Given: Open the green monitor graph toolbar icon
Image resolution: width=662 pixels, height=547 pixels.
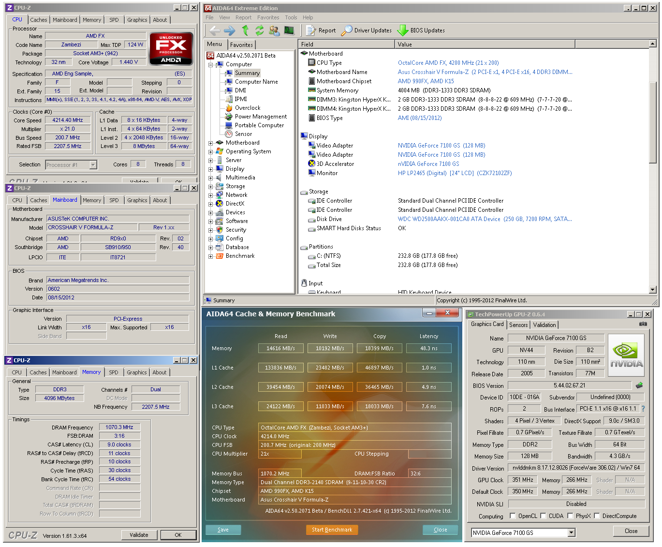Looking at the screenshot, I should [x=289, y=30].
